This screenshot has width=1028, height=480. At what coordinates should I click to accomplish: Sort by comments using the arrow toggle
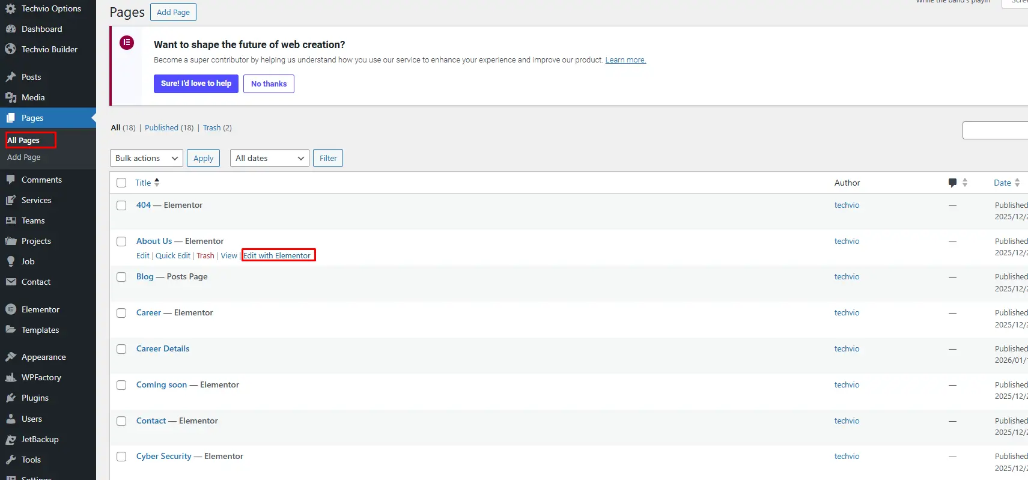click(965, 183)
